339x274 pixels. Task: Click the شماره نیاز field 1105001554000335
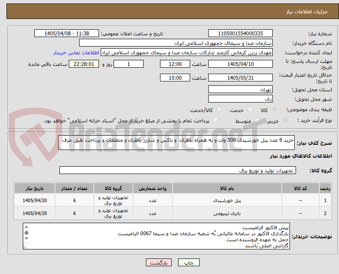click(240, 33)
